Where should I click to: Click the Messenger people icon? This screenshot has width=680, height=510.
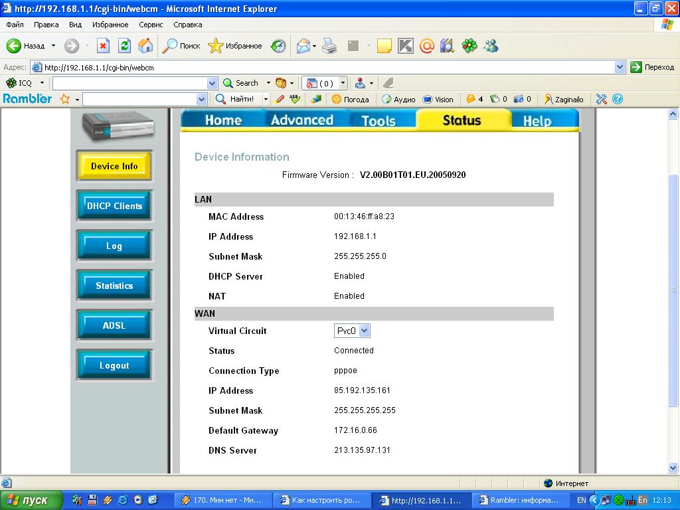click(x=491, y=46)
